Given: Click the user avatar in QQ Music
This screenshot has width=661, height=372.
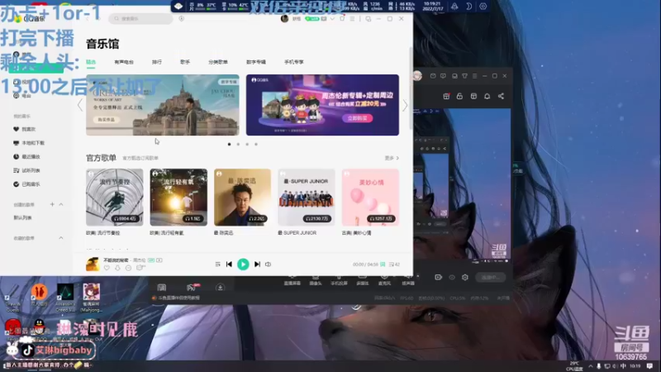Looking at the screenshot, I should pos(284,18).
